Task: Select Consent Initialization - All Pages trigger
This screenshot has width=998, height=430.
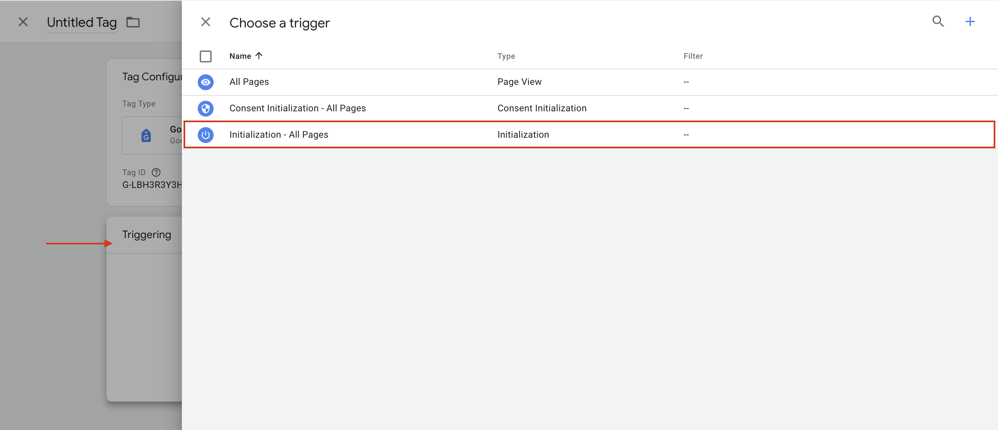Action: [297, 108]
